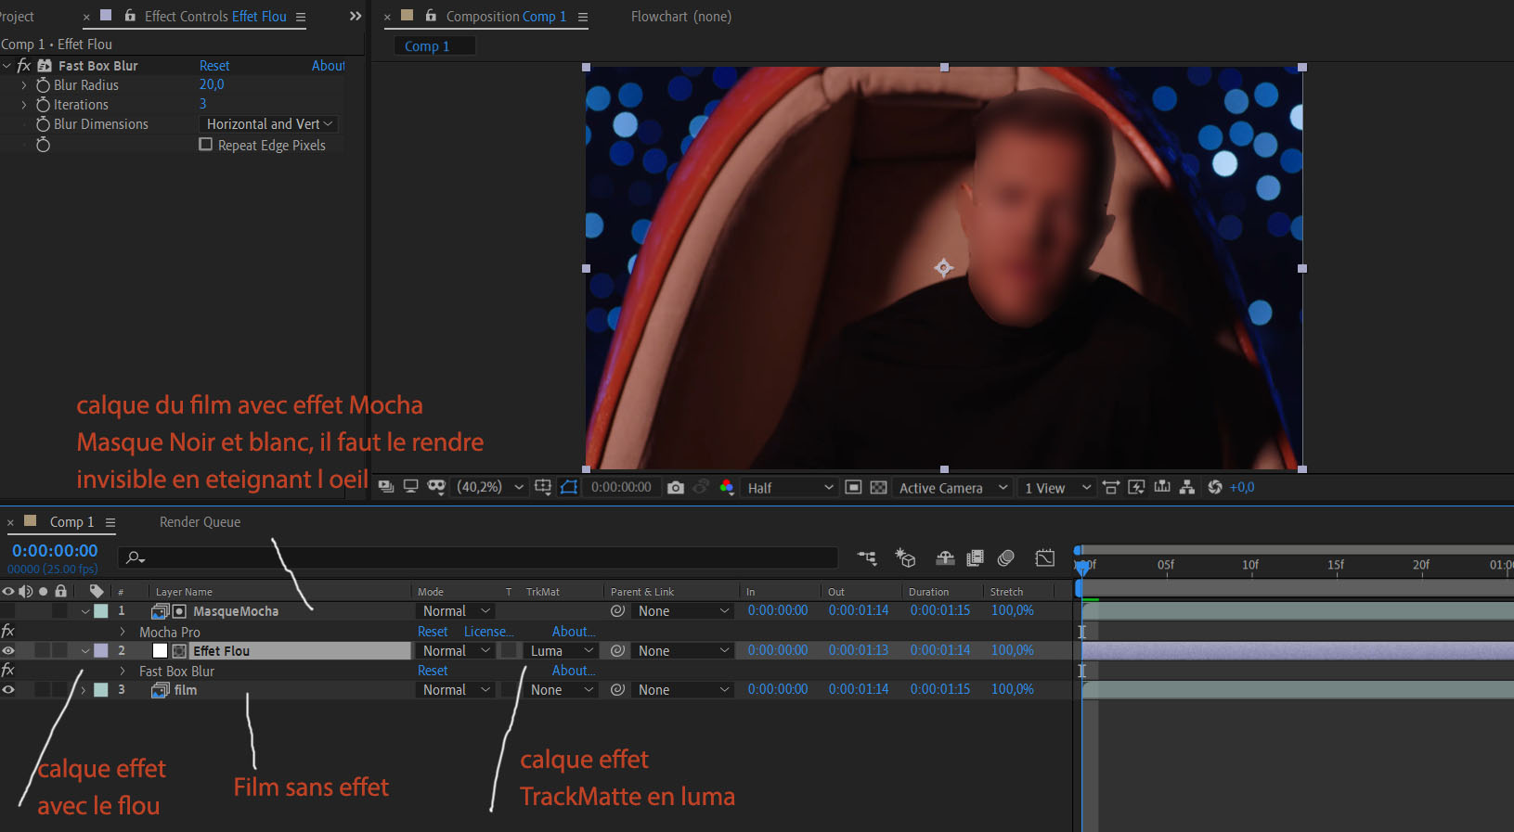1514x832 pixels.
Task: Click the Always Preview This View icon
Action: (x=386, y=487)
